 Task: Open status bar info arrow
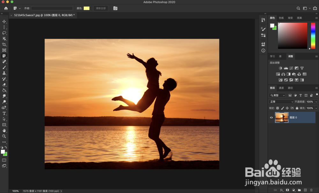(61, 191)
